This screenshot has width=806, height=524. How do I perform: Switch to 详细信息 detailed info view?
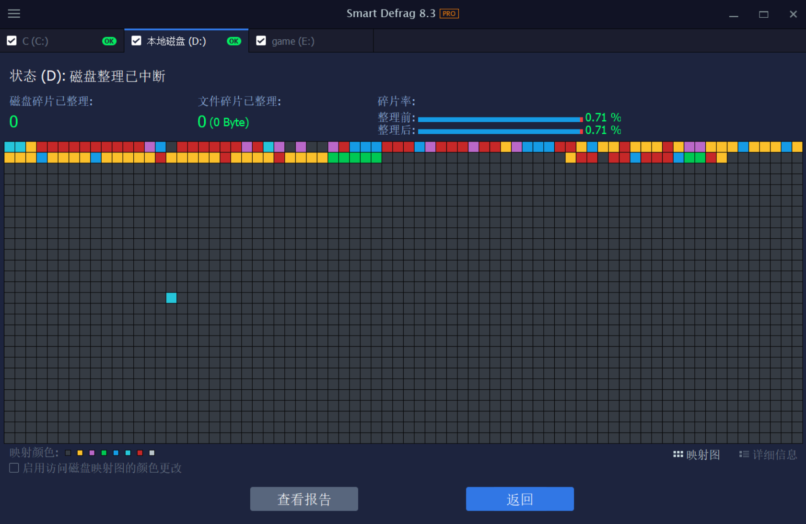pyautogui.click(x=768, y=454)
